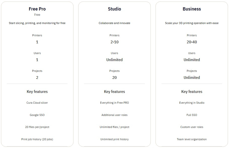The image size is (230, 148).
Task: Click the Collaborate and innovate tagline
Action: (x=114, y=23)
